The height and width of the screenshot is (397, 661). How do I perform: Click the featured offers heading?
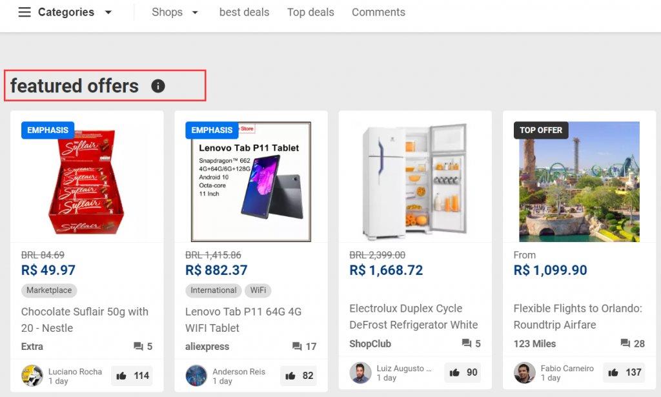click(x=74, y=86)
